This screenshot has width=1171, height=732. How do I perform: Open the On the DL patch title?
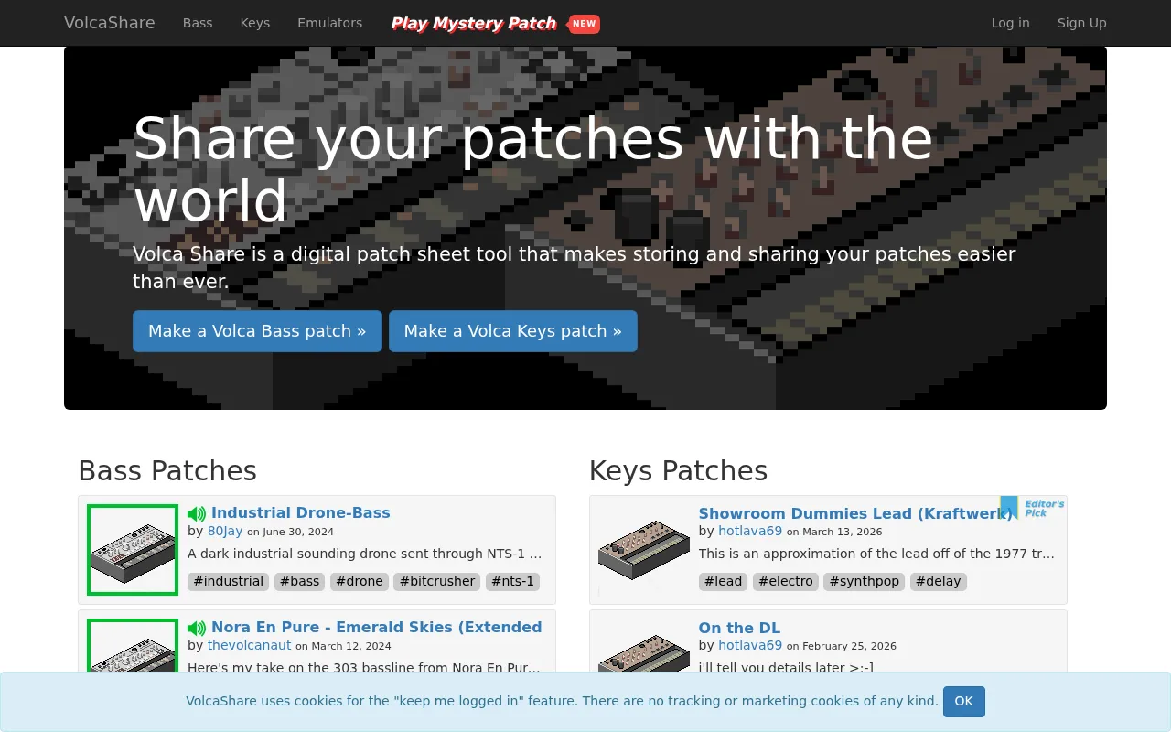click(739, 628)
